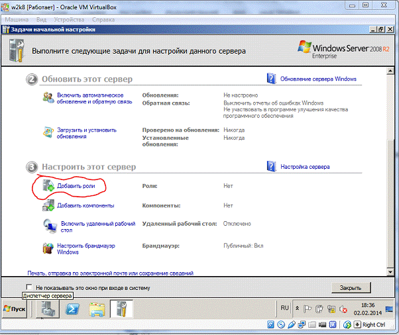Click the network status tray icon
Screen dimensions: 399x335
point(331,309)
